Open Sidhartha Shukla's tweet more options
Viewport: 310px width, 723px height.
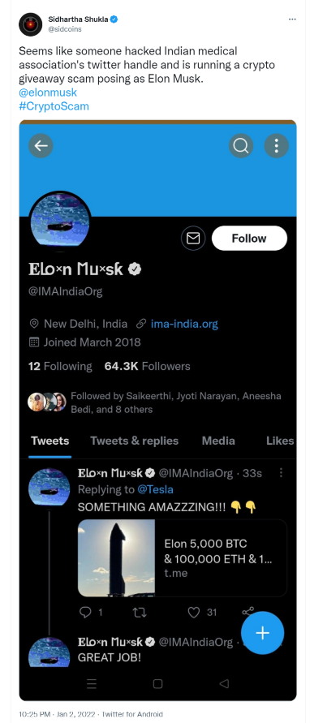tap(292, 19)
